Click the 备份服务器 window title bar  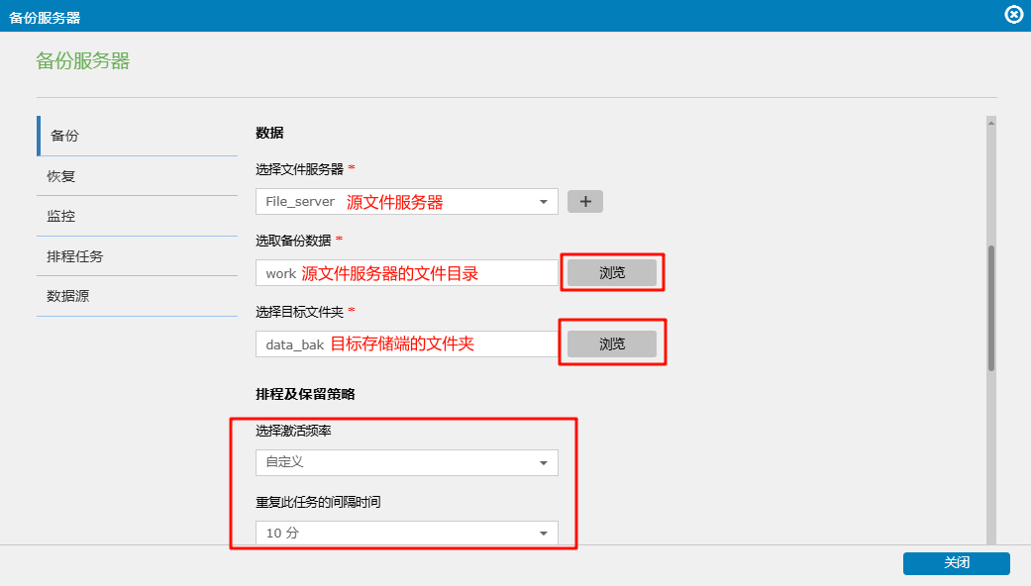[495, 16]
